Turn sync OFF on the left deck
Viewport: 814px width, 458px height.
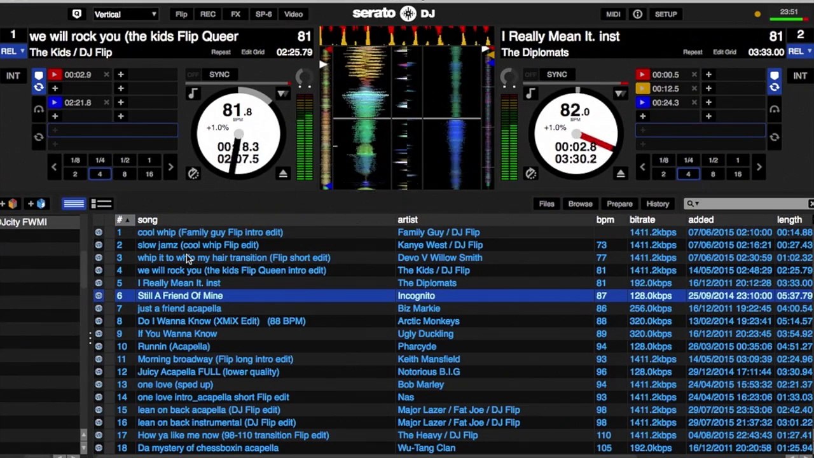click(193, 74)
